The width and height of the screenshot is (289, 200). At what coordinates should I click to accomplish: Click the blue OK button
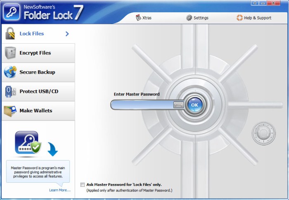pos(194,105)
